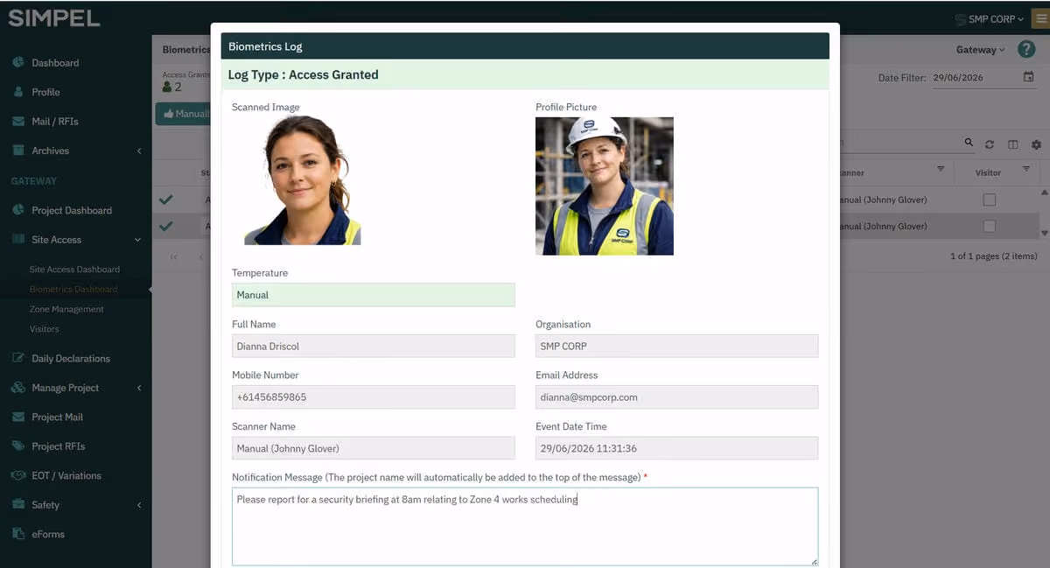Viewport: 1050px width, 568px height.
Task: Open the column chooser icon
Action: [1012, 144]
